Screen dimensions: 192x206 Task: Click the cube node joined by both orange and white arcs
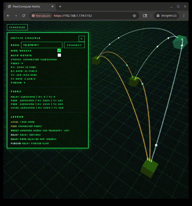coord(133,82)
